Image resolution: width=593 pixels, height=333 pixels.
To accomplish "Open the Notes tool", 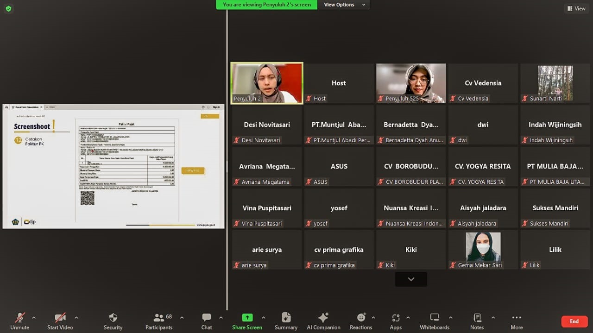I will coord(477,318).
